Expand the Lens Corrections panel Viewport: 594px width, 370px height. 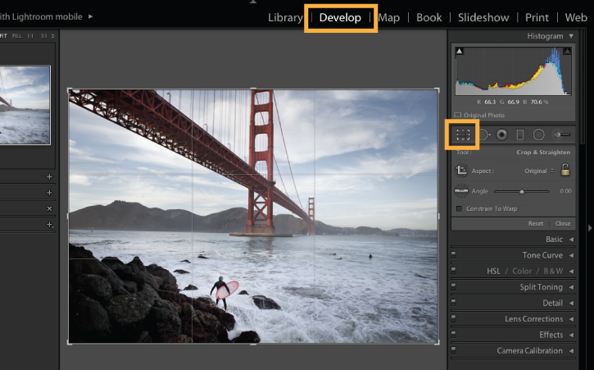[x=571, y=319]
